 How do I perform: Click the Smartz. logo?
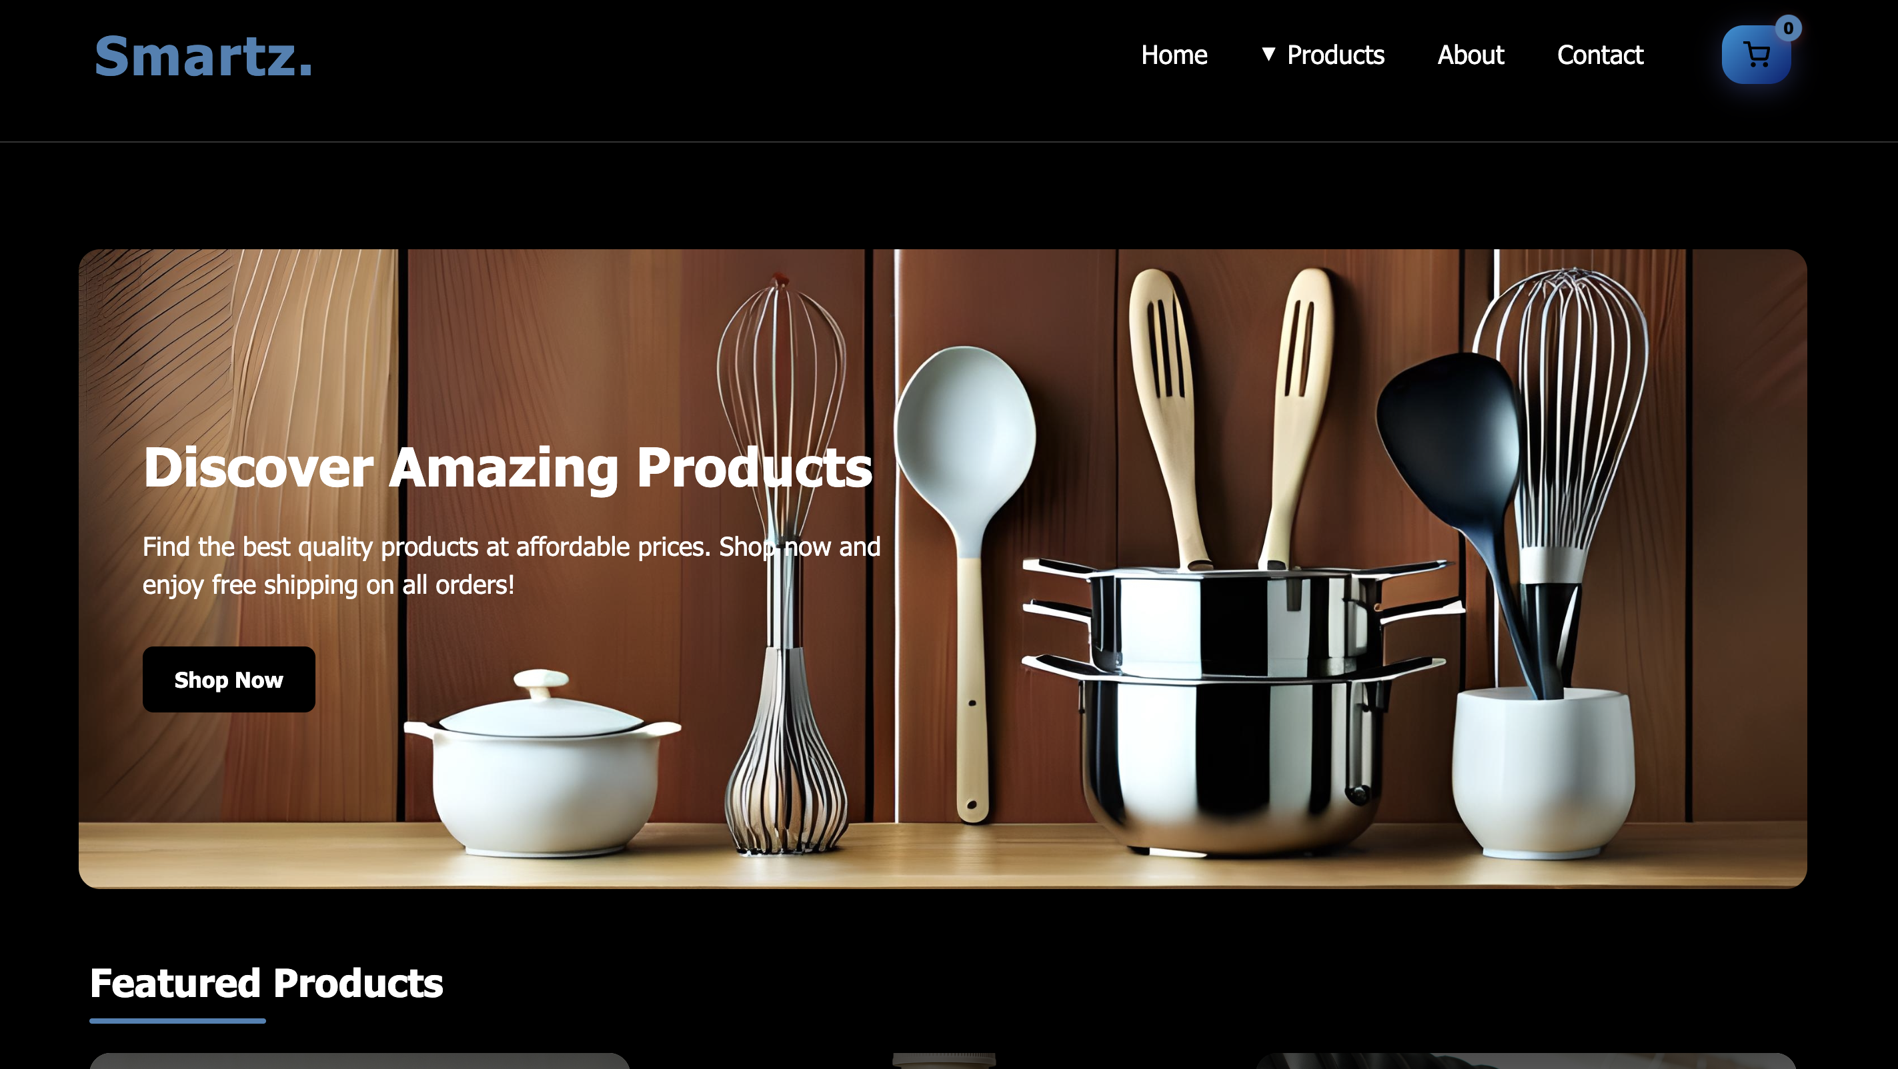click(203, 56)
